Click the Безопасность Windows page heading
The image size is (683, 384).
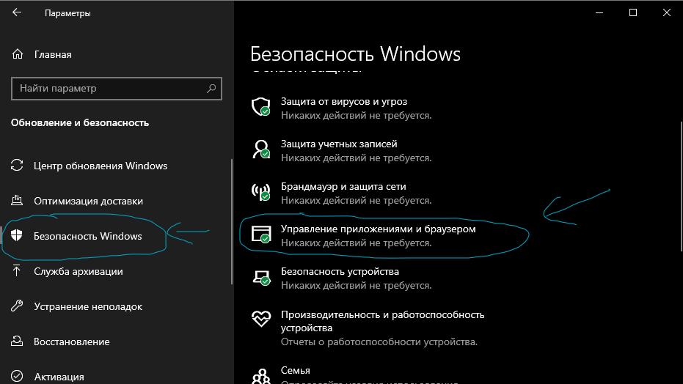pyautogui.click(x=355, y=54)
